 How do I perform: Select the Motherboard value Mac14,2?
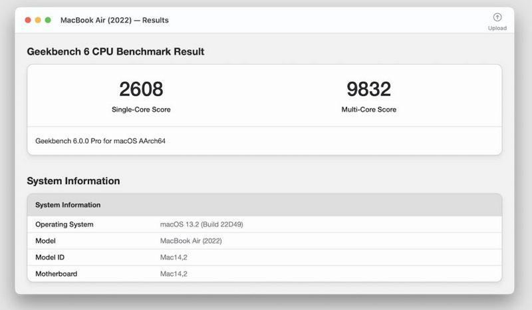click(x=174, y=273)
